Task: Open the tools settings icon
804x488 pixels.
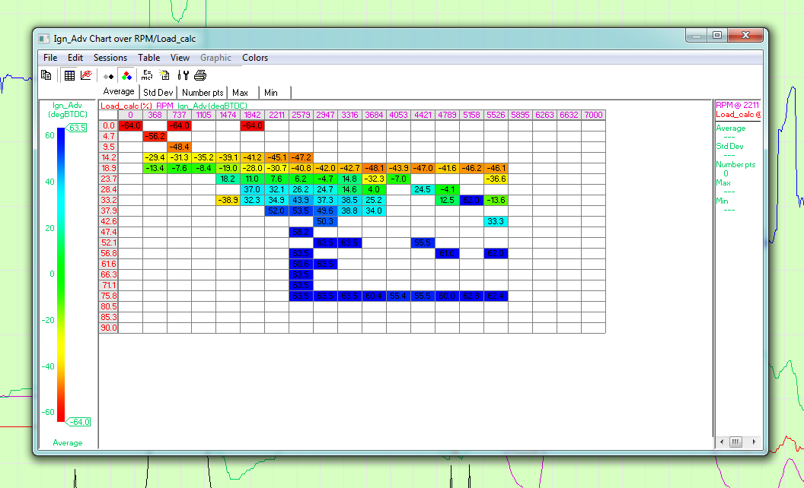Action: (x=183, y=75)
